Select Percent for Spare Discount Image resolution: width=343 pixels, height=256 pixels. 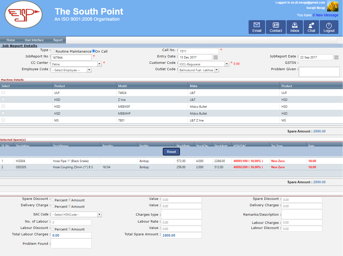53,200
